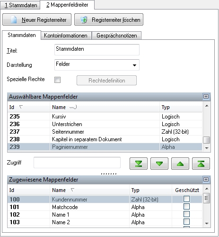219x237 pixels.
Task: Sort available fields by Id column header
Action: coord(28,107)
